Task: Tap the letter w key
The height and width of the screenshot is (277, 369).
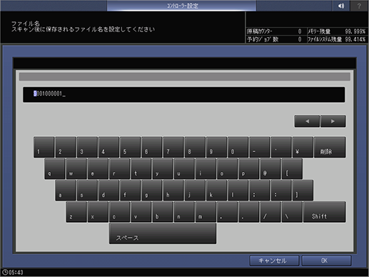Action: pos(76,168)
